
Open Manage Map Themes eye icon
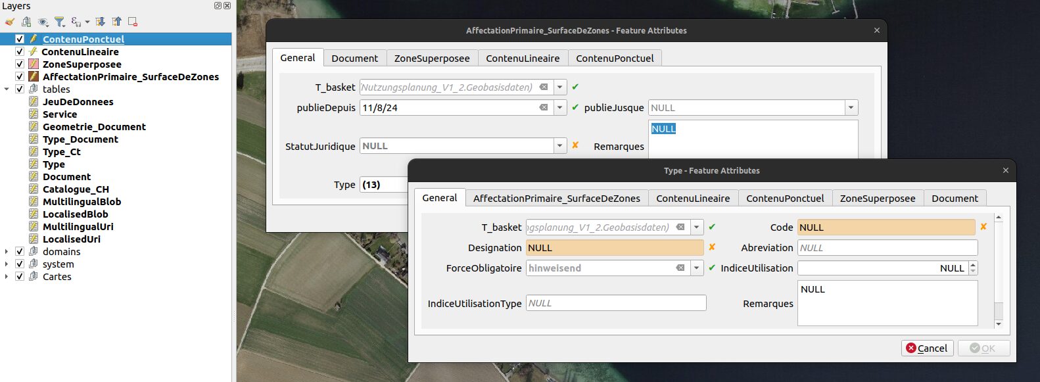coord(43,22)
